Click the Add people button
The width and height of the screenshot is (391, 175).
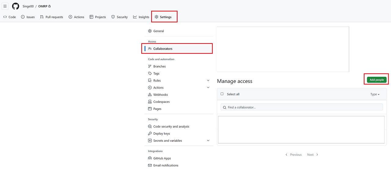pos(377,80)
